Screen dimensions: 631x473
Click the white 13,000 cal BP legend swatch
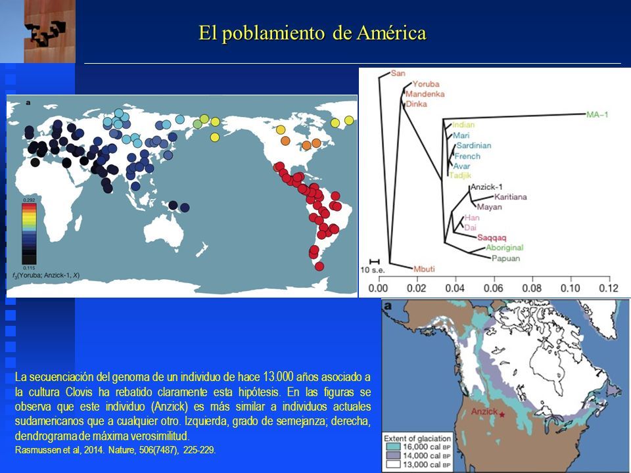(x=393, y=464)
